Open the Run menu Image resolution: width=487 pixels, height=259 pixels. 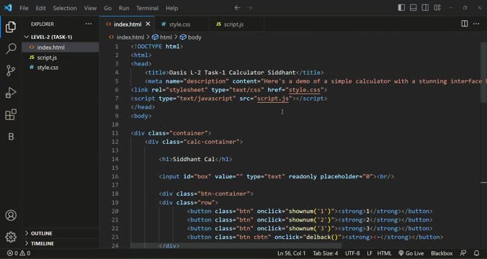click(124, 8)
